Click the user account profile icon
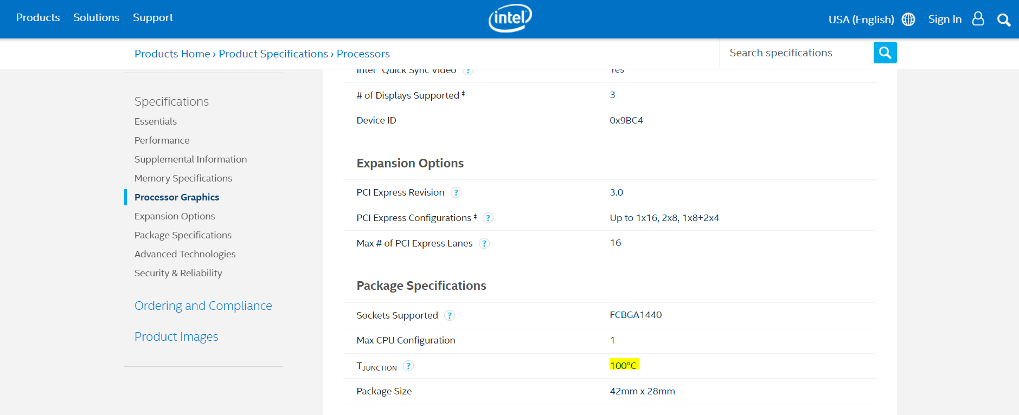Image resolution: width=1019 pixels, height=415 pixels. tap(978, 19)
